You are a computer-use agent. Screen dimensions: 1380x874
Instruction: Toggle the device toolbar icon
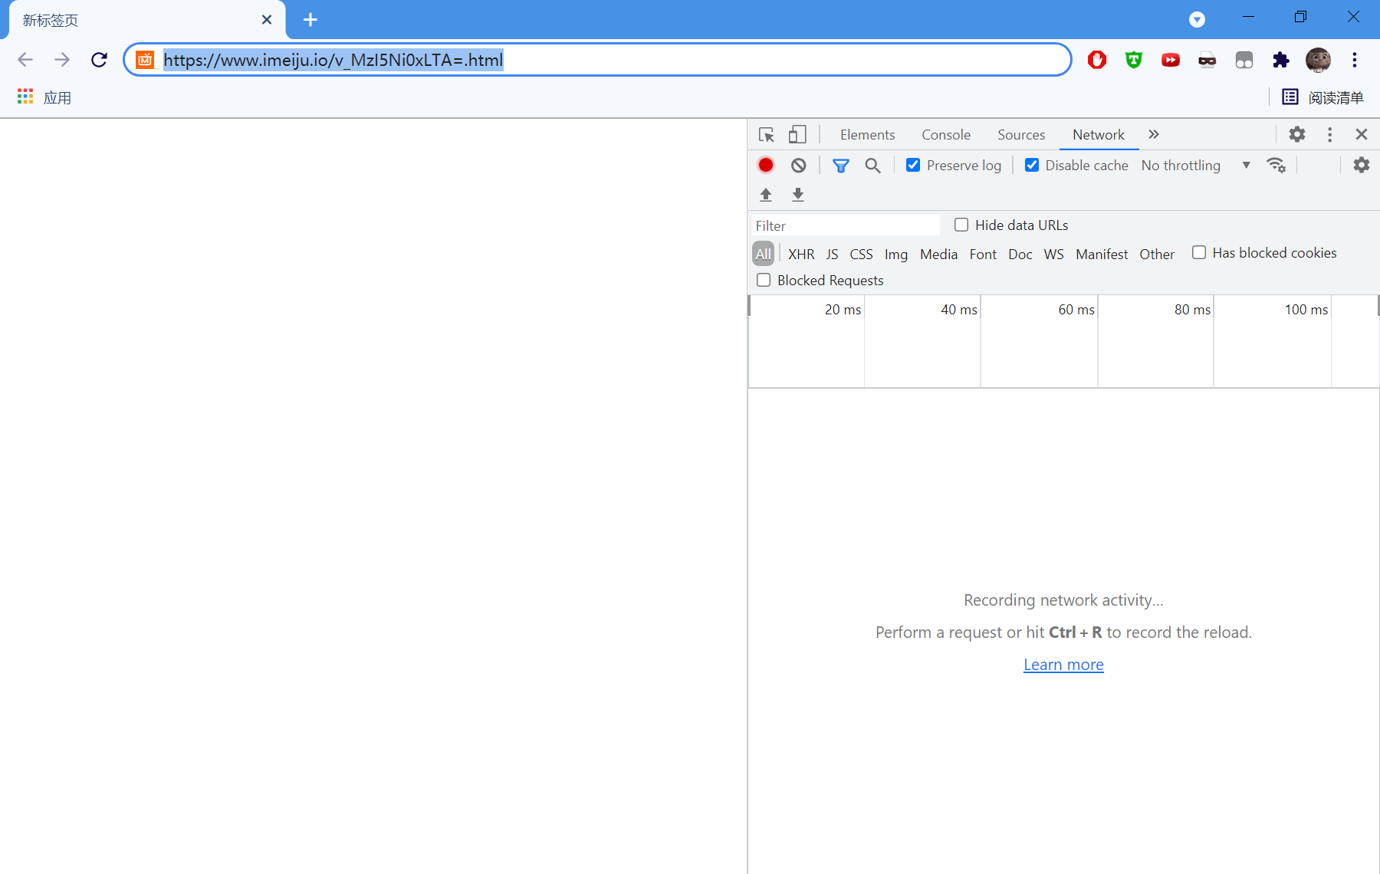point(797,135)
